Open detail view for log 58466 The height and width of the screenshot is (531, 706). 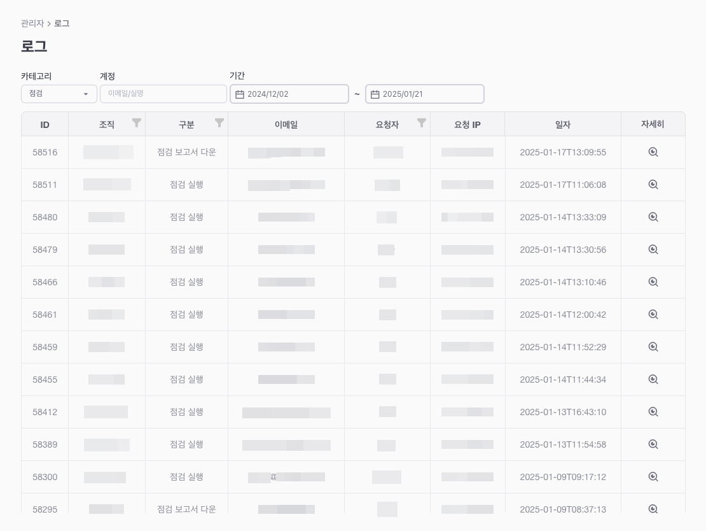(x=653, y=282)
